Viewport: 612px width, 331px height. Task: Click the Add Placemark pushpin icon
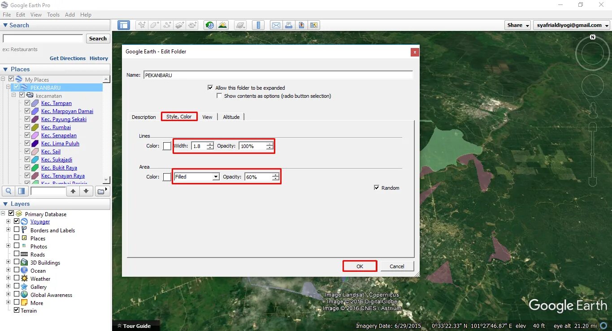click(x=142, y=25)
